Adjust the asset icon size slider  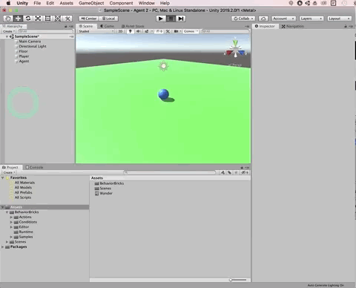click(238, 280)
